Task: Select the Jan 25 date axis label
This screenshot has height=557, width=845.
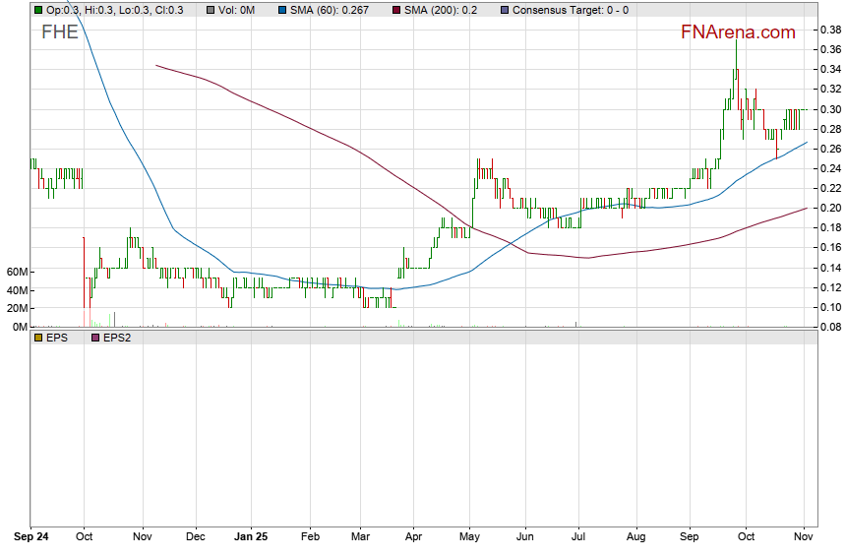Action: (x=253, y=537)
